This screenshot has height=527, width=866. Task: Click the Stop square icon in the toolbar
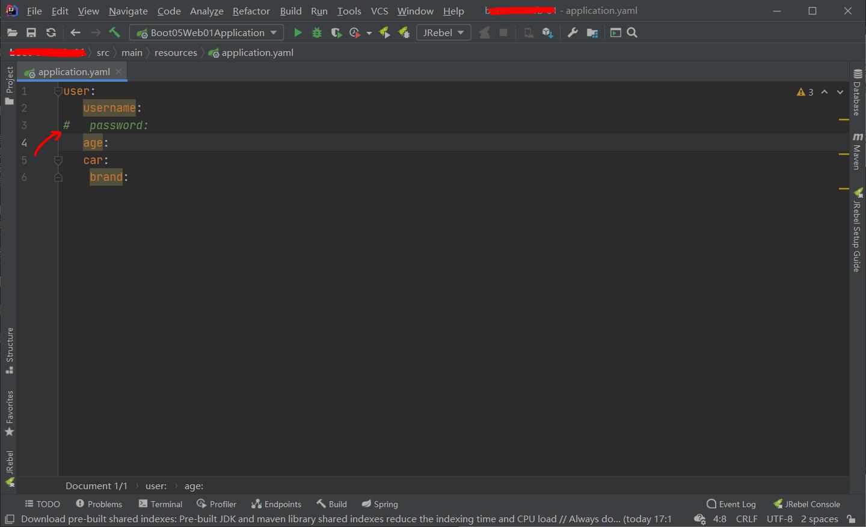pyautogui.click(x=503, y=33)
